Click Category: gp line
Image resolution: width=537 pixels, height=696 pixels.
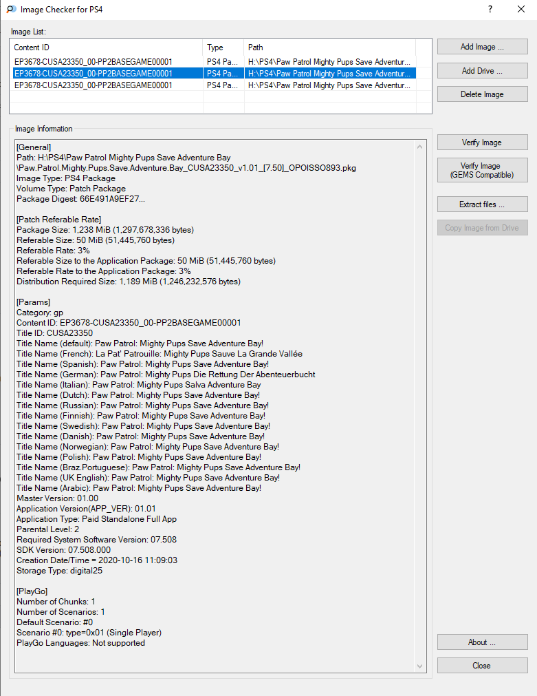tap(40, 313)
